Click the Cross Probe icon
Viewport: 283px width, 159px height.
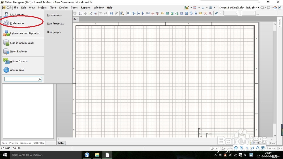tap(116, 13)
